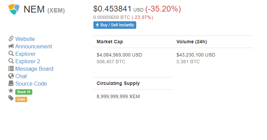This screenshot has width=267, height=140.
Task: Click the star icon next to Rank
Action: point(11,91)
